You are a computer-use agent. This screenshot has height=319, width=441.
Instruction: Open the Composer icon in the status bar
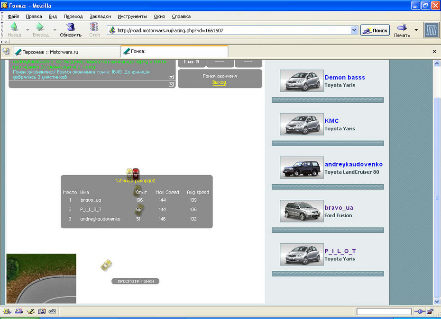click(30, 311)
